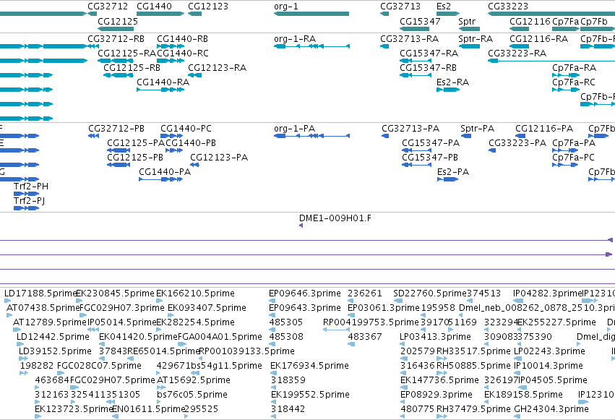Select the CG12125 gene label
The width and height of the screenshot is (615, 420).
[118, 21]
